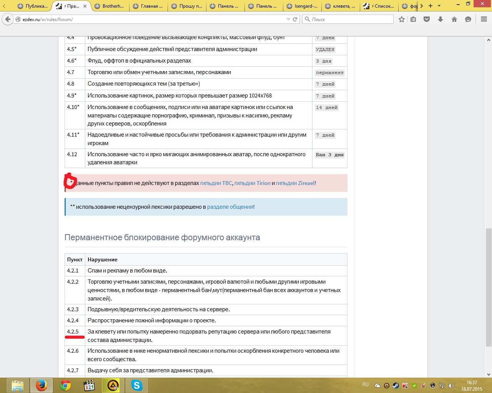Switch to the Isengard-... tab

(302, 6)
